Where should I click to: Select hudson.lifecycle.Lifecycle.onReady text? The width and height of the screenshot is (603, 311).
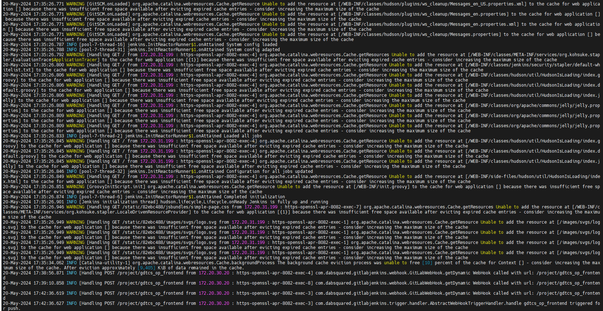click(x=204, y=202)
